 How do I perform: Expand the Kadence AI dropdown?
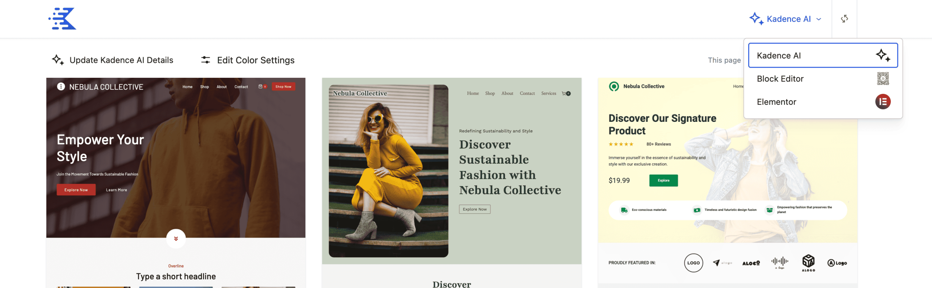pyautogui.click(x=785, y=19)
